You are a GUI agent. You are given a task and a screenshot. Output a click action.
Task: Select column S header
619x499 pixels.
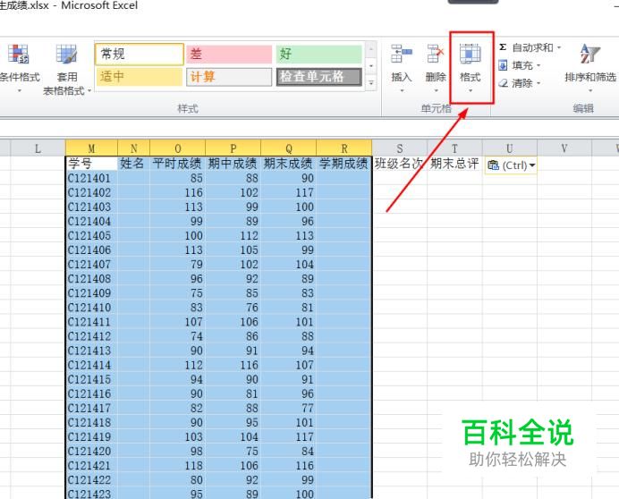[x=400, y=148]
